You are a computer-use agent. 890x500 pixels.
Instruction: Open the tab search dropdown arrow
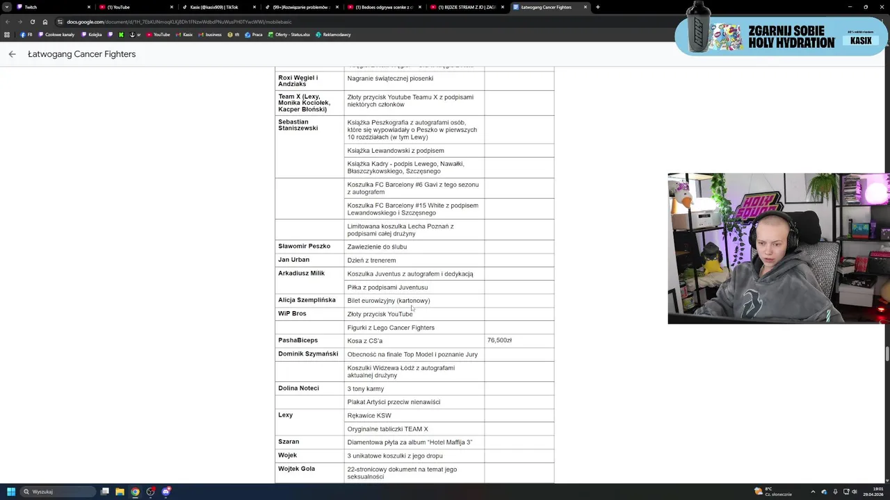click(x=6, y=7)
